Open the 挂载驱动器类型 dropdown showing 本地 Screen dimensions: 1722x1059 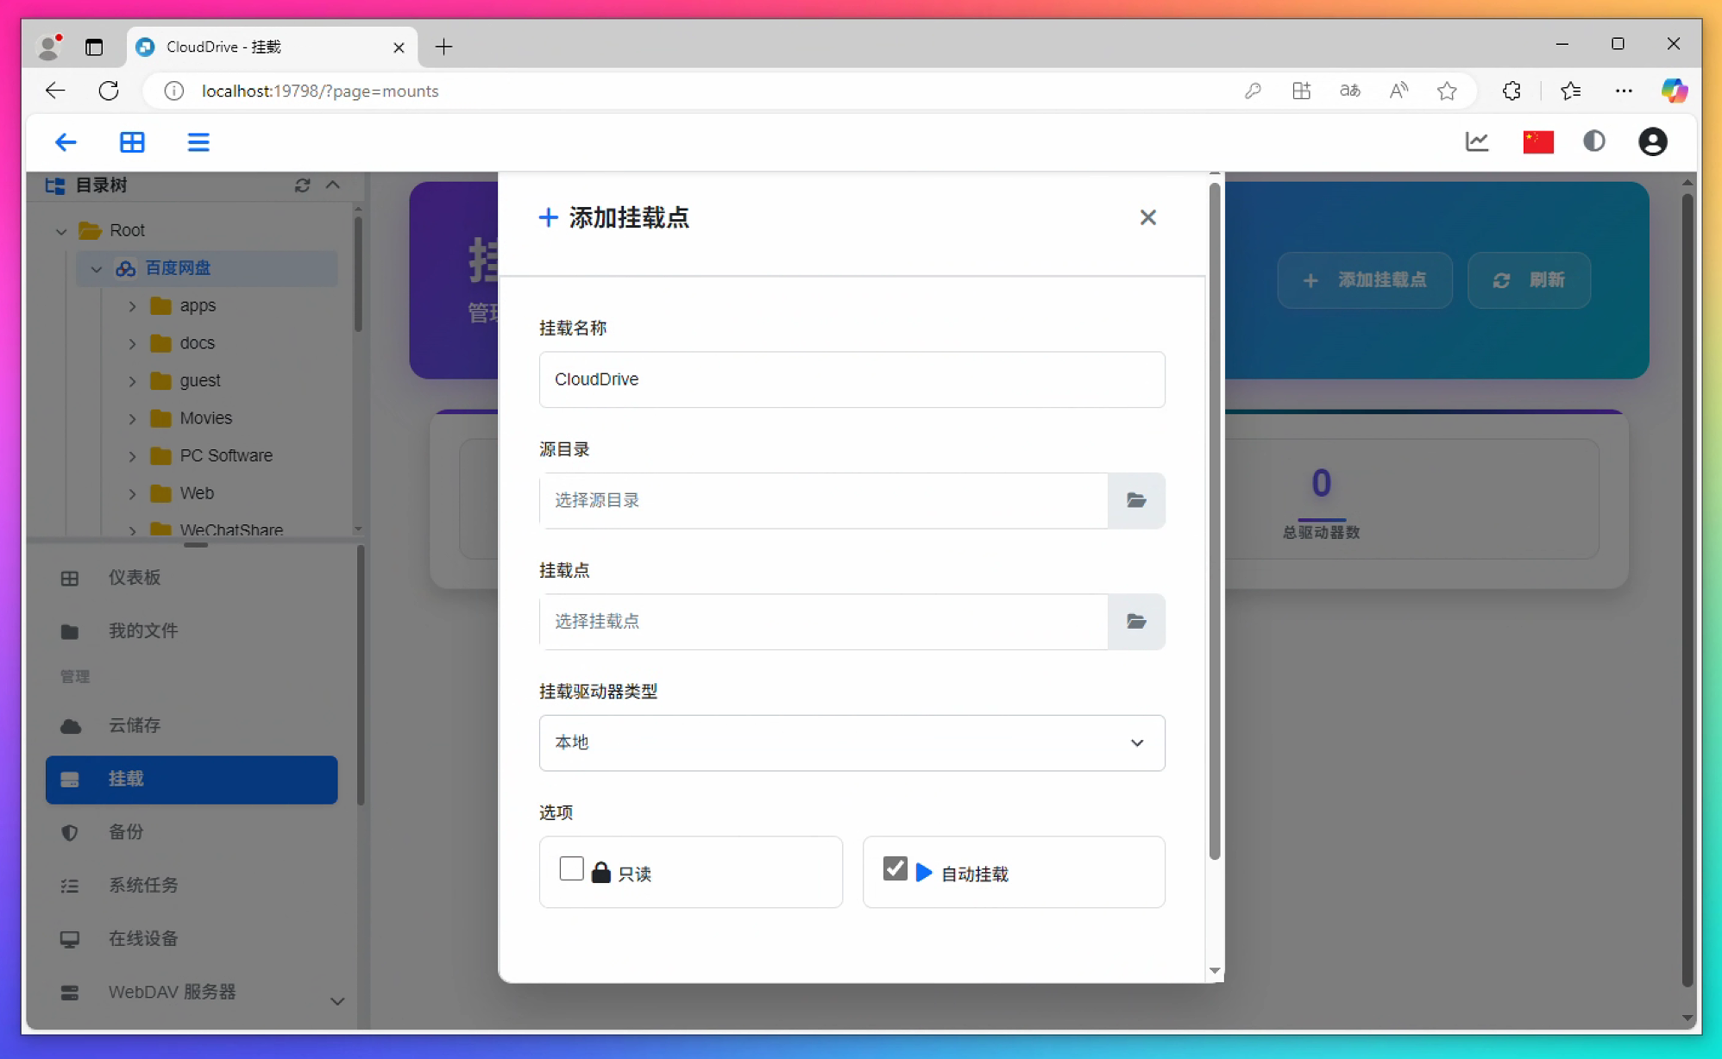[852, 743]
